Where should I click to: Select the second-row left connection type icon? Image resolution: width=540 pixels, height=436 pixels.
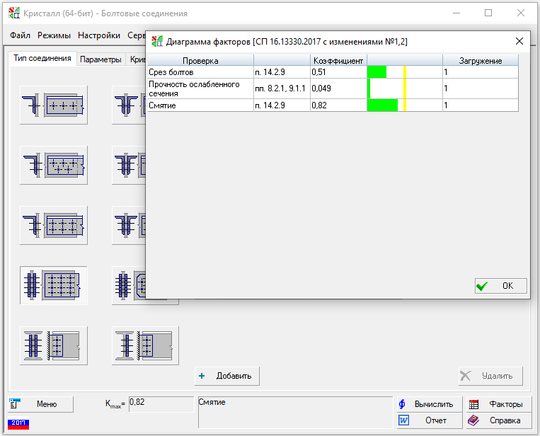(x=54, y=165)
